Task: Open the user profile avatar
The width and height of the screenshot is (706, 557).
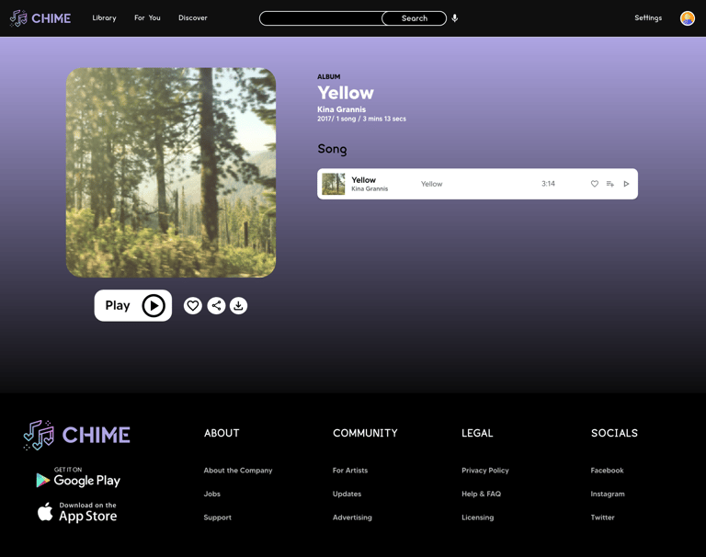Action: pyautogui.click(x=687, y=18)
